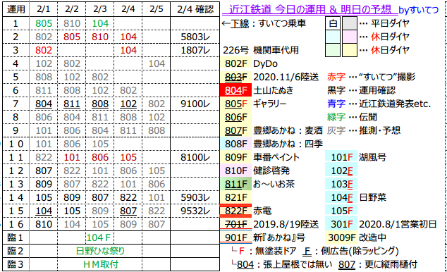
Task: Select the green 811F legend cell
Action: 235,184
